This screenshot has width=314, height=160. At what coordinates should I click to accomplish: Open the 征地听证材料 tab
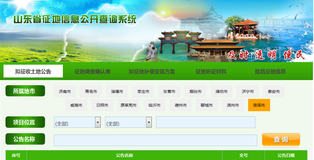211,72
